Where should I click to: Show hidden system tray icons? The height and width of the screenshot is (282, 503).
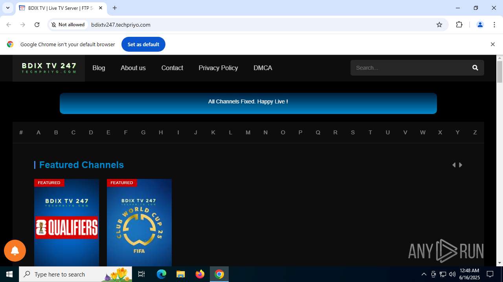coord(424,274)
